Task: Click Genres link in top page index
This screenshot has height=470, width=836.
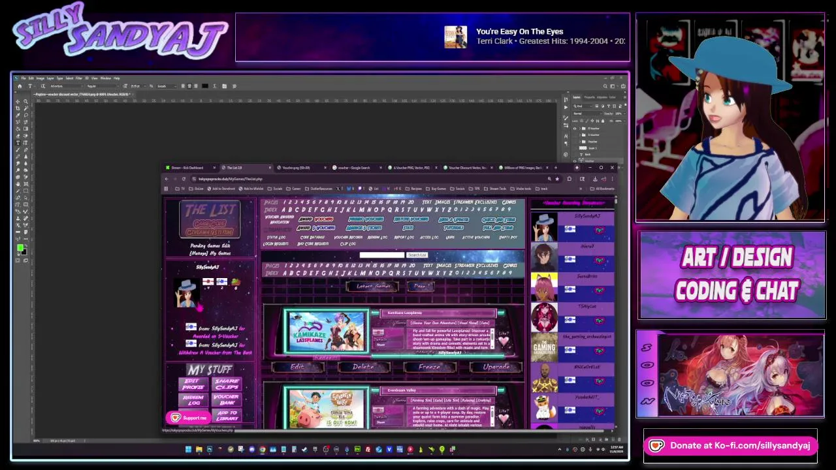Action: 509,202
